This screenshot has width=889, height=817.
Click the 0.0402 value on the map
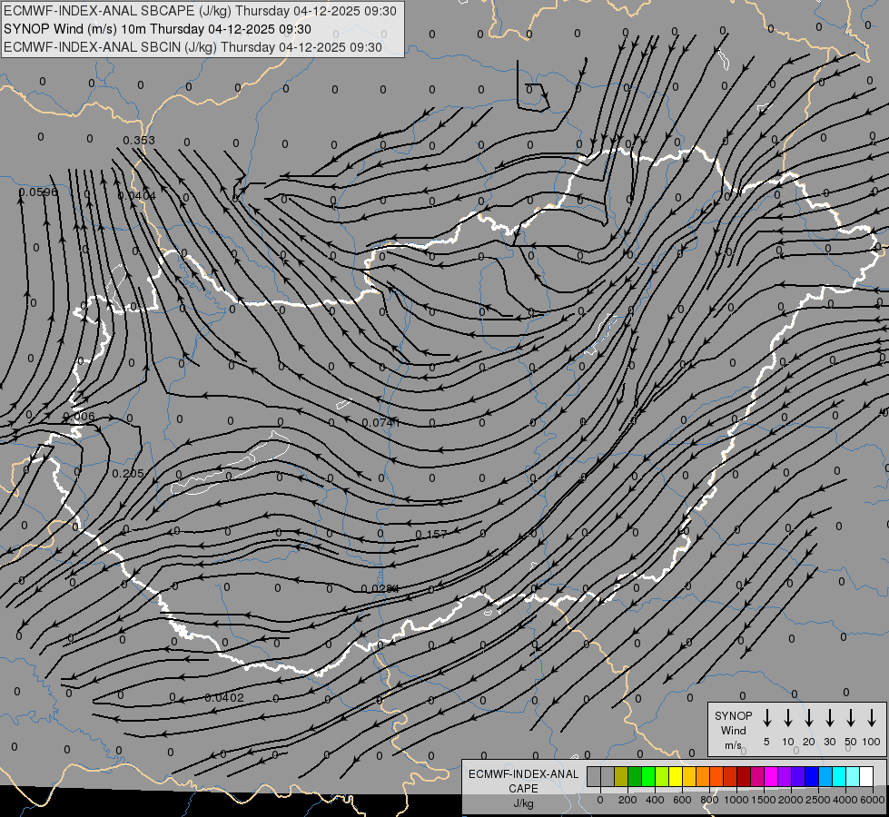224,697
